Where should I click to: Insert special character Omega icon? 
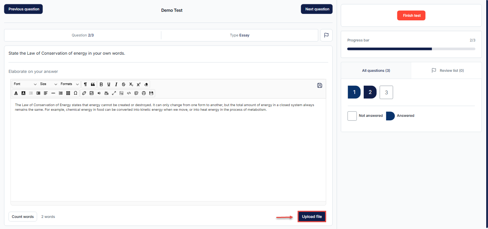75,93
